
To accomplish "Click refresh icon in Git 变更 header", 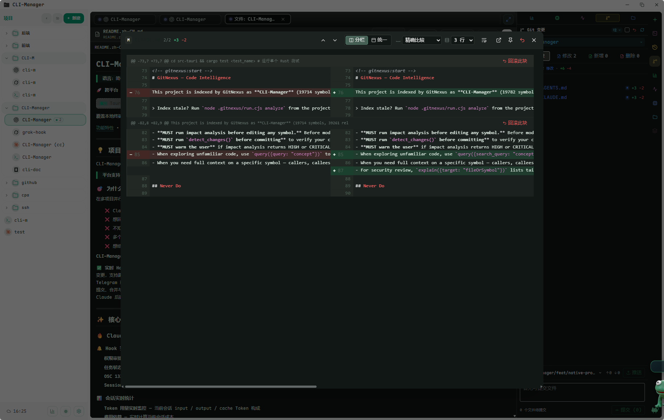I will point(642,30).
